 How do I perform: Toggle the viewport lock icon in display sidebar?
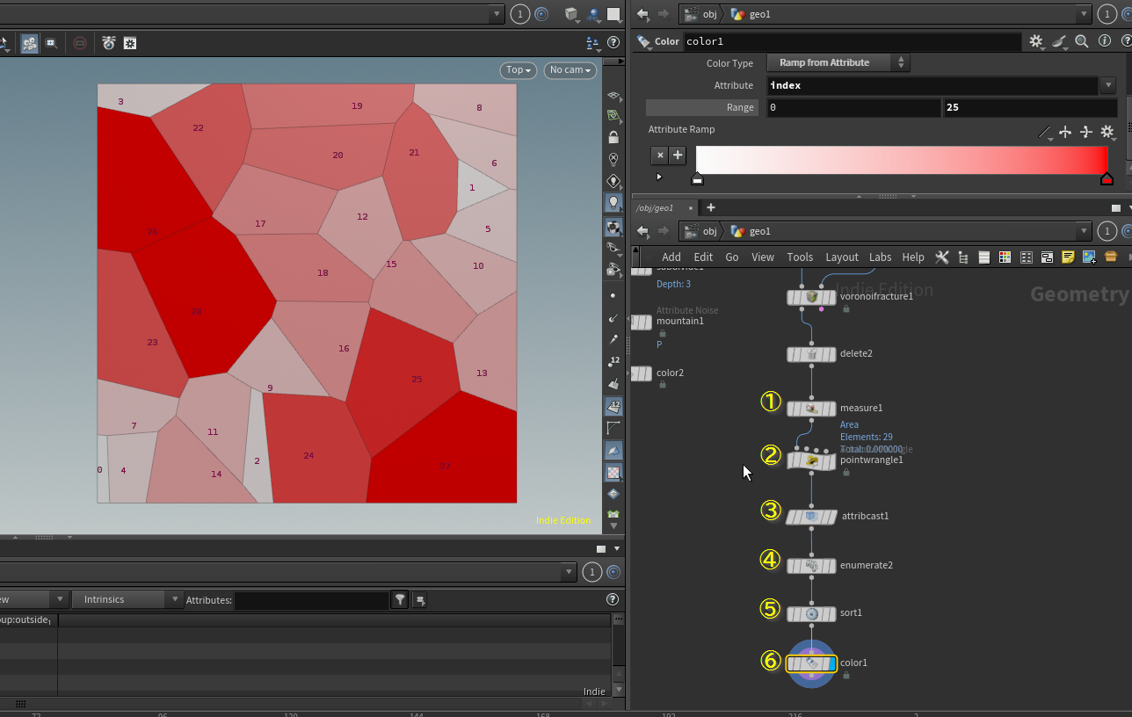pos(613,138)
